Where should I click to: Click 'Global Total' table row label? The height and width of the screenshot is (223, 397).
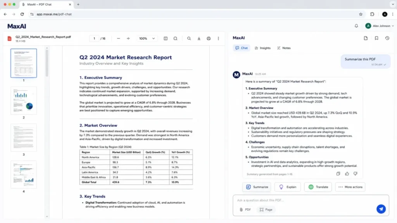click(x=89, y=182)
